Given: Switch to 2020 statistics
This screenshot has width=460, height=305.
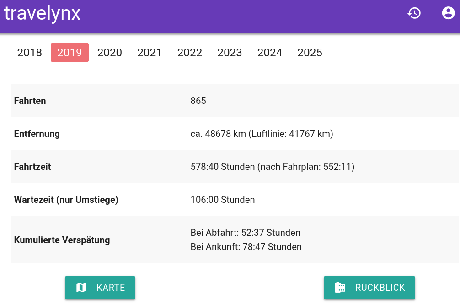Looking at the screenshot, I should click(110, 53).
